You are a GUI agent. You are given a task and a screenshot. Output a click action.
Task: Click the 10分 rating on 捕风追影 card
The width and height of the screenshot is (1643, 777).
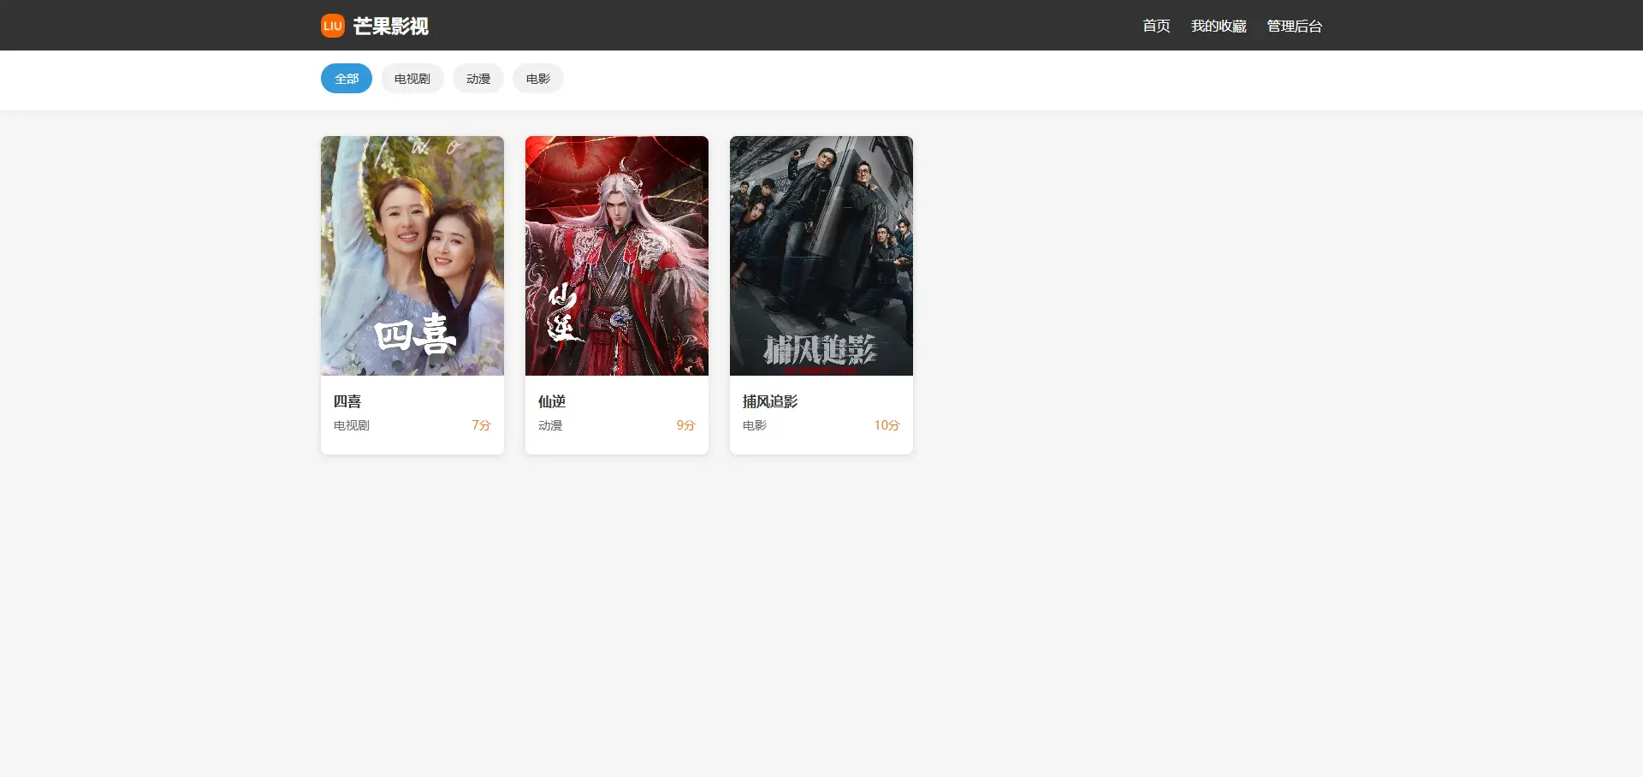pyautogui.click(x=887, y=425)
